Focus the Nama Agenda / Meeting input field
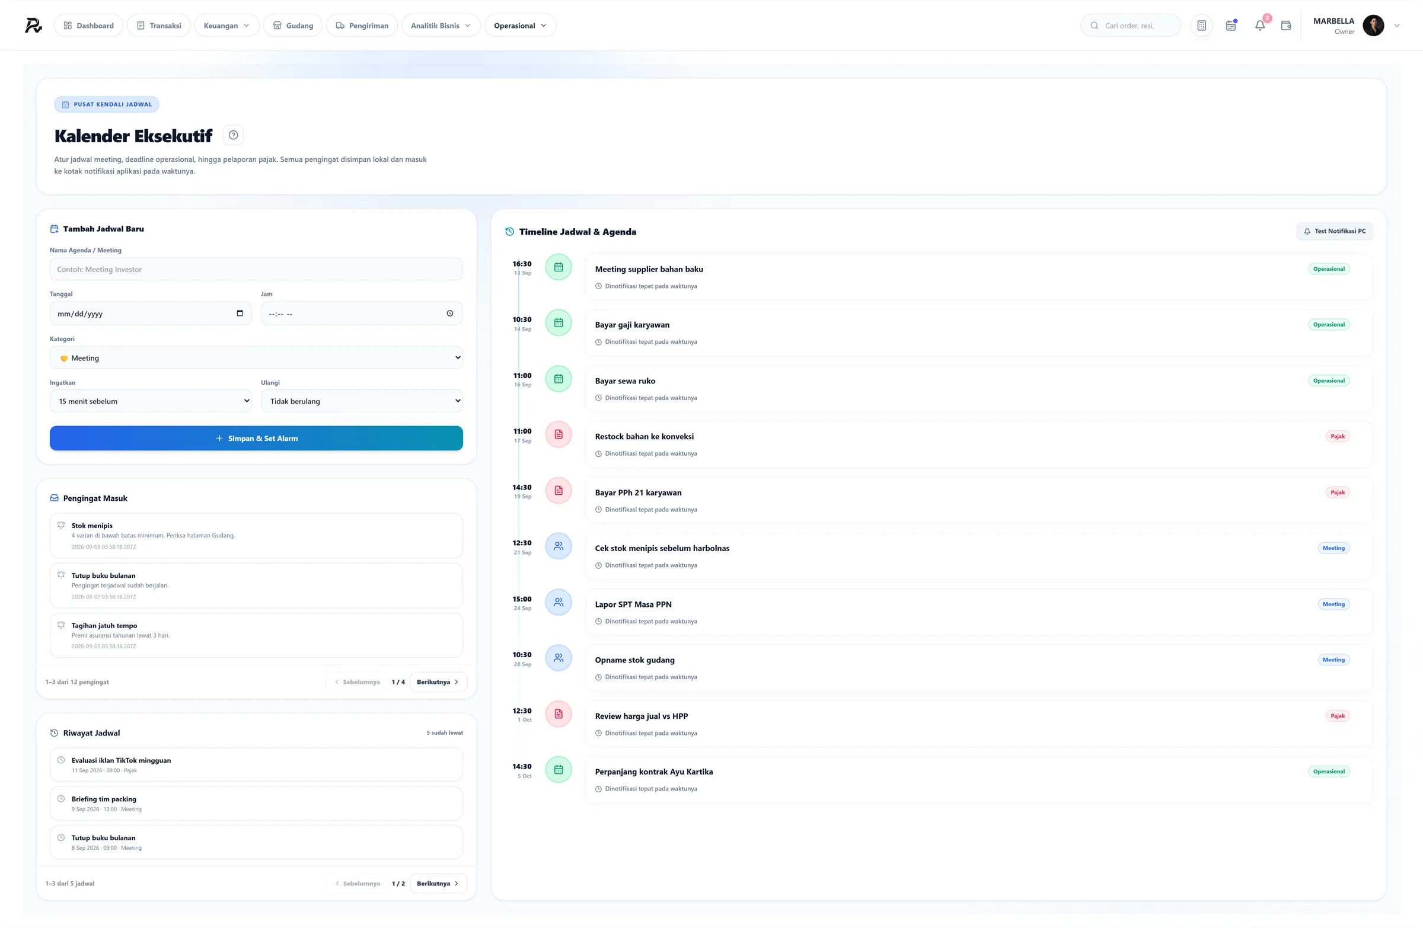This screenshot has height=928, width=1423. pyautogui.click(x=256, y=269)
